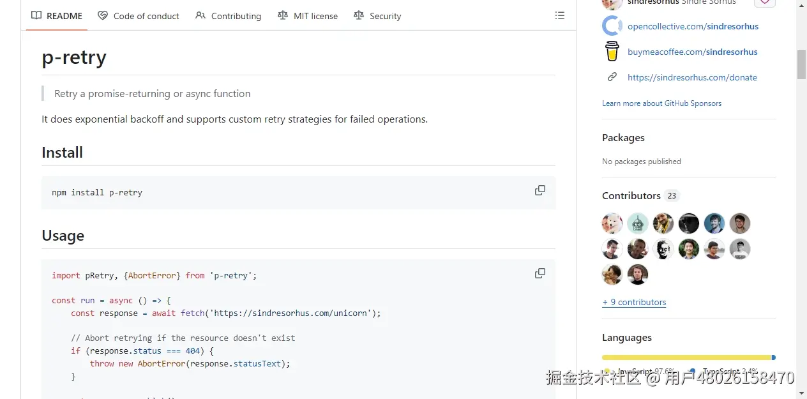Click the Install heading

[x=62, y=153]
